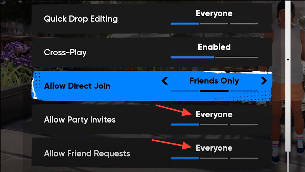The height and width of the screenshot is (172, 305).
Task: Click Everyone value for Allow Friend Requests
Action: [214, 148]
